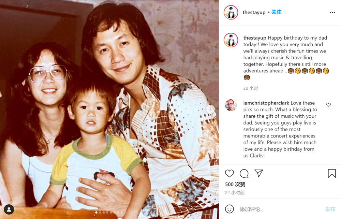View the 500 次赞 likes list
The height and width of the screenshot is (219, 341).
click(235, 185)
